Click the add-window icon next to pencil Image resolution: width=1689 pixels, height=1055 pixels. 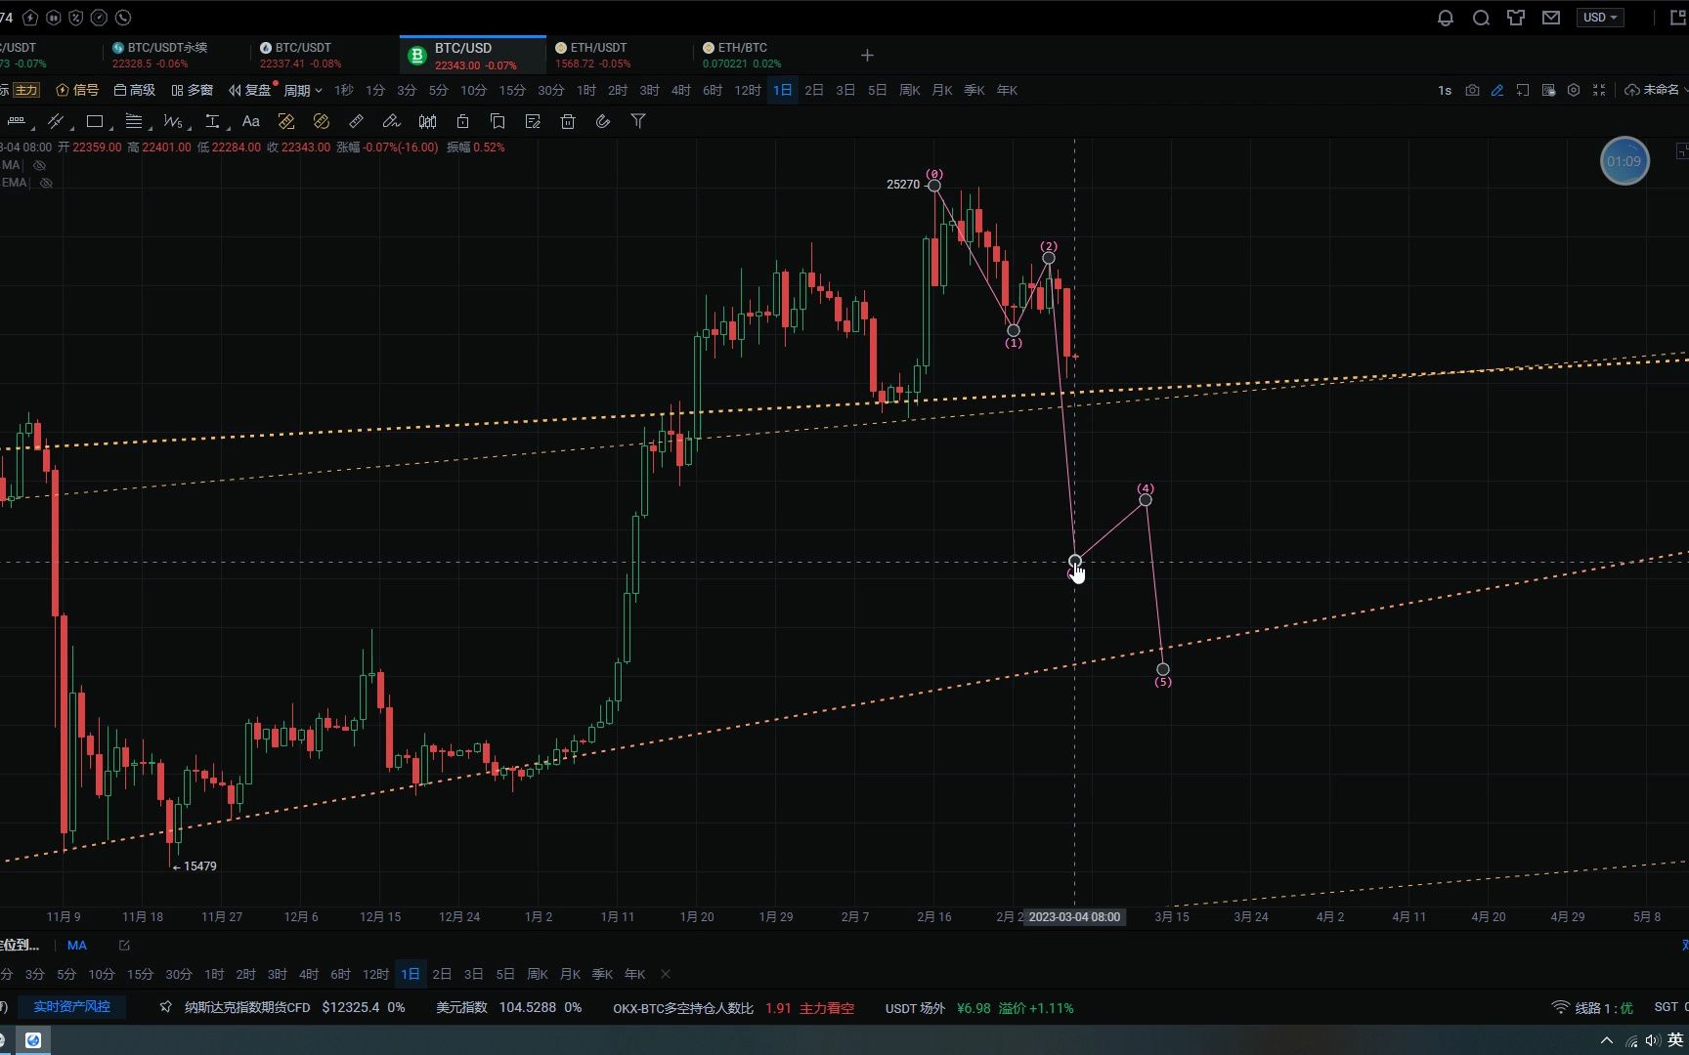tap(1523, 90)
